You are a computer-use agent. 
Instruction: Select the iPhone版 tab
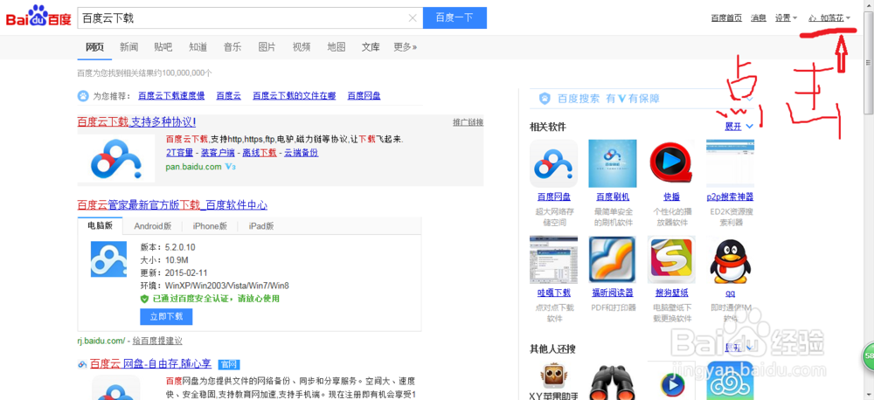[210, 226]
